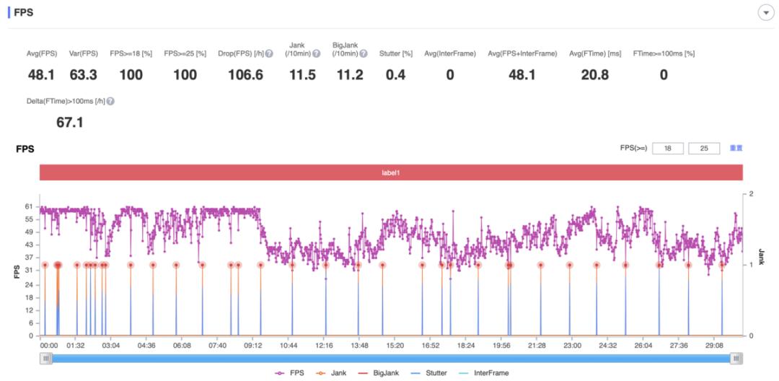Click the FPS>=25 [%] label
The height and width of the screenshot is (381, 779).
185,53
